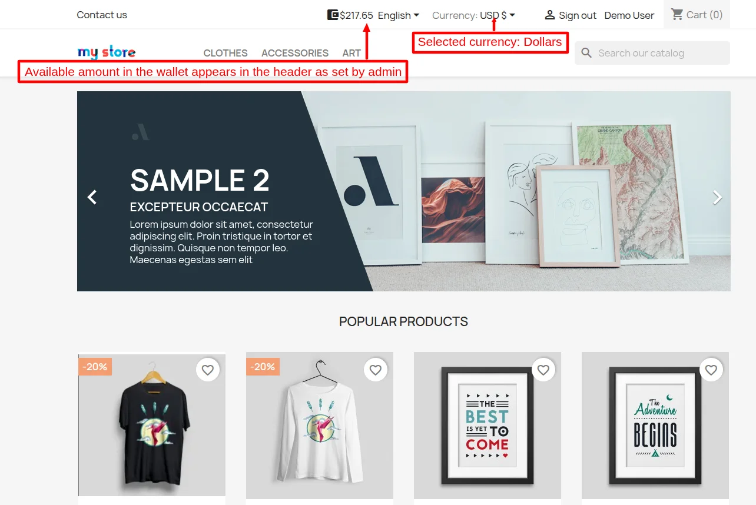The width and height of the screenshot is (756, 505).
Task: Go to the previous slide with left arrow
Action: pyautogui.click(x=92, y=197)
